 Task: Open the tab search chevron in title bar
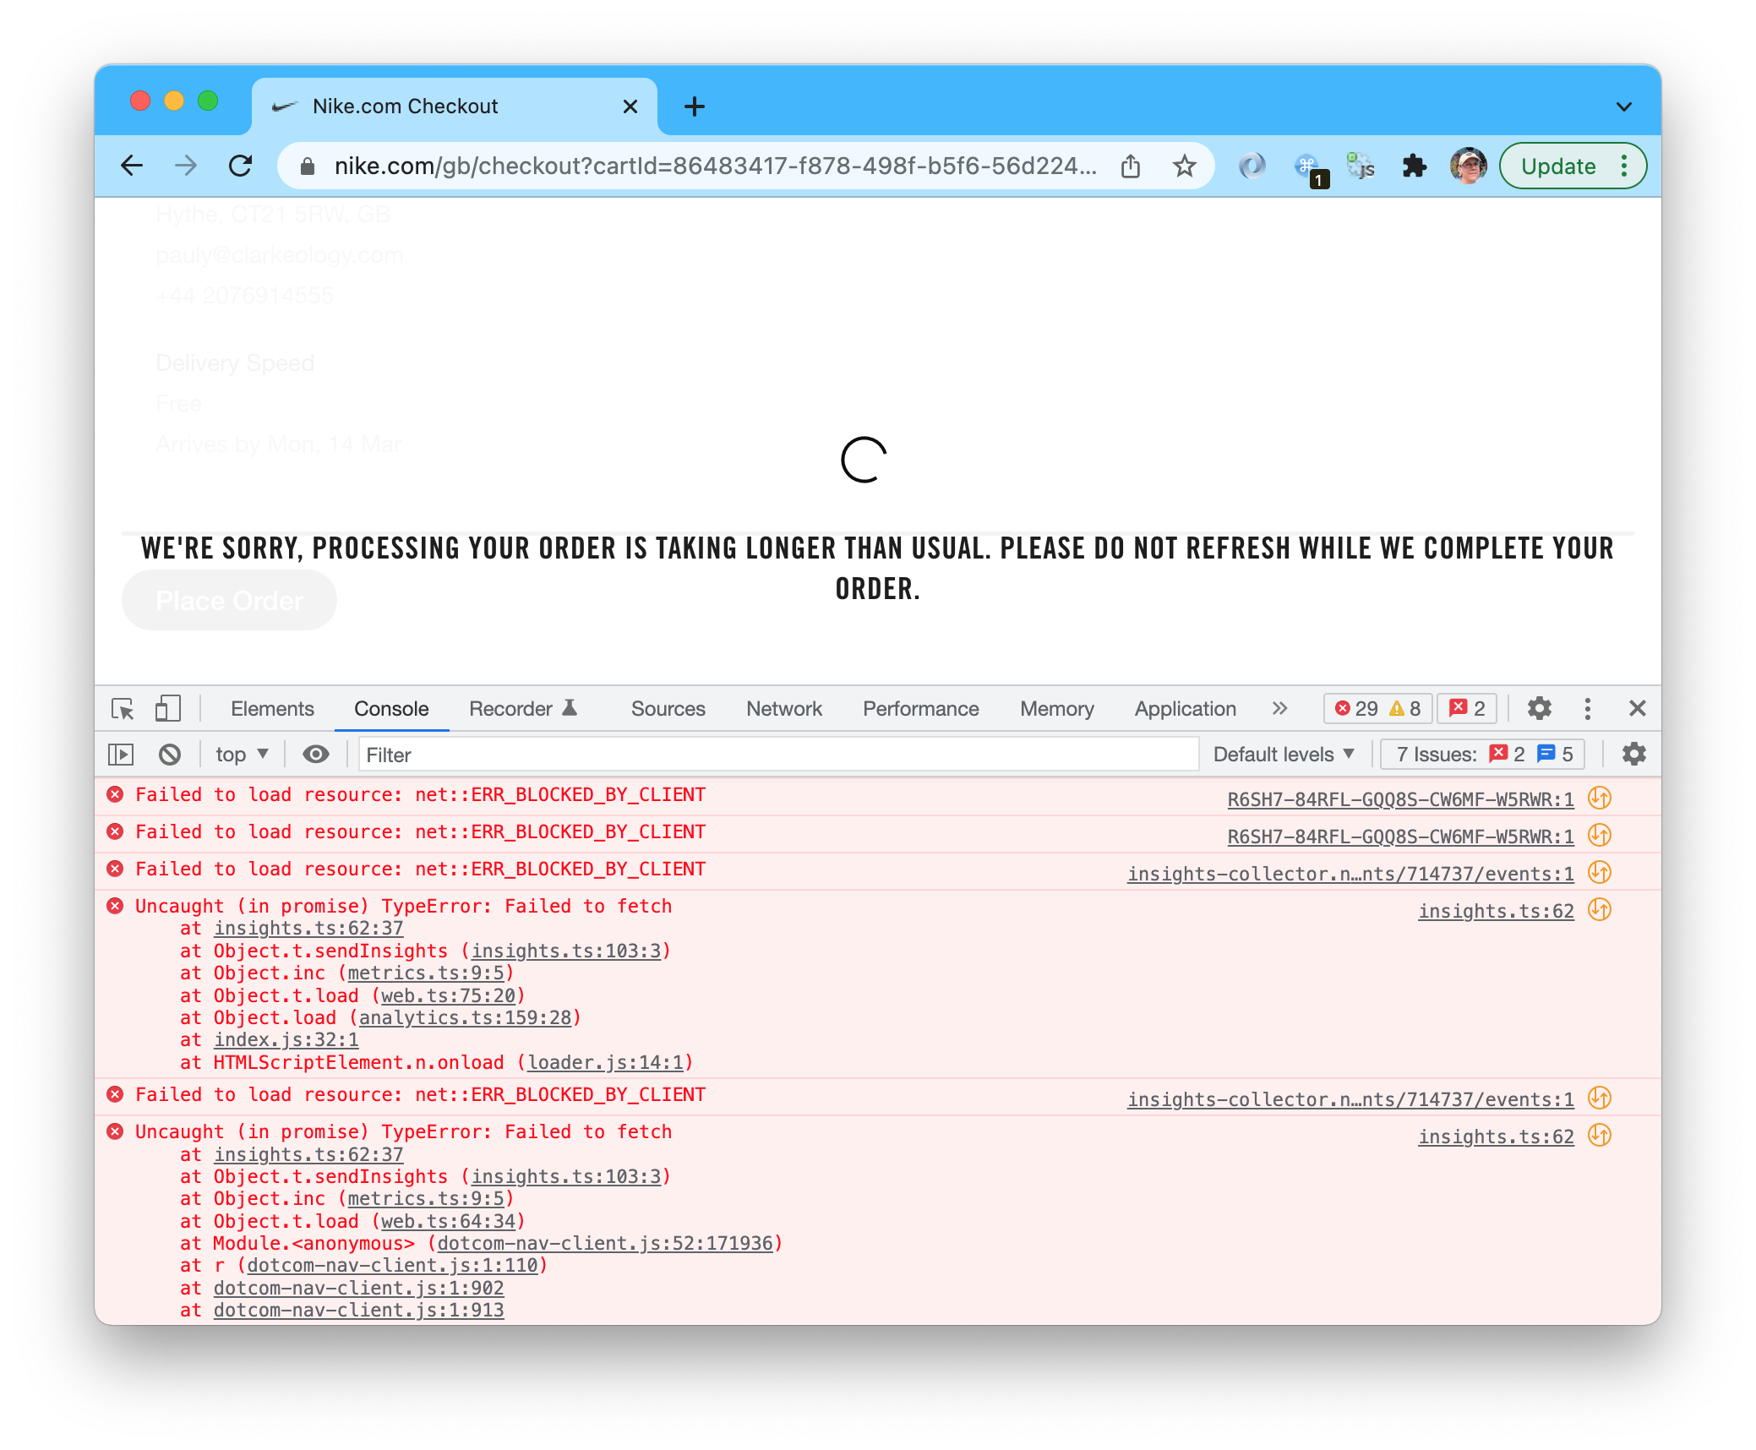tap(1623, 106)
